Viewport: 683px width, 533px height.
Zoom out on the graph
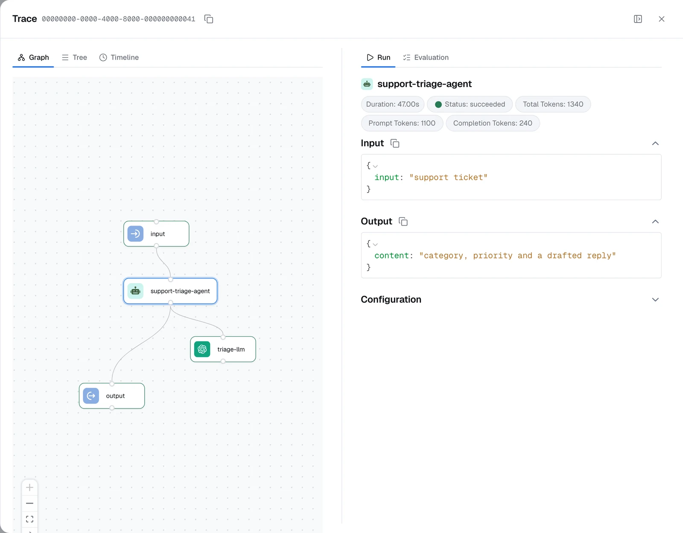click(29, 503)
